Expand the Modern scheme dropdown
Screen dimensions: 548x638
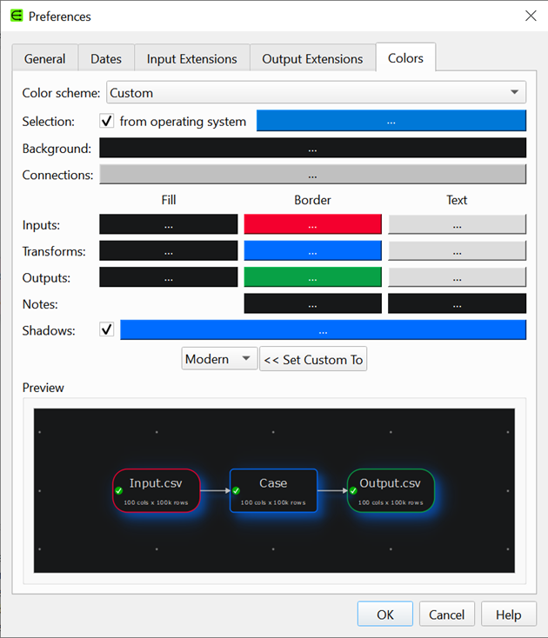click(x=219, y=359)
